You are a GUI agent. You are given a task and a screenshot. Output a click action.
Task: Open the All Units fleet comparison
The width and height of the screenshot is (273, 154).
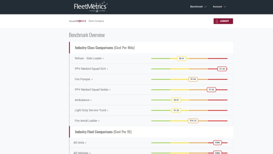coord(80,143)
